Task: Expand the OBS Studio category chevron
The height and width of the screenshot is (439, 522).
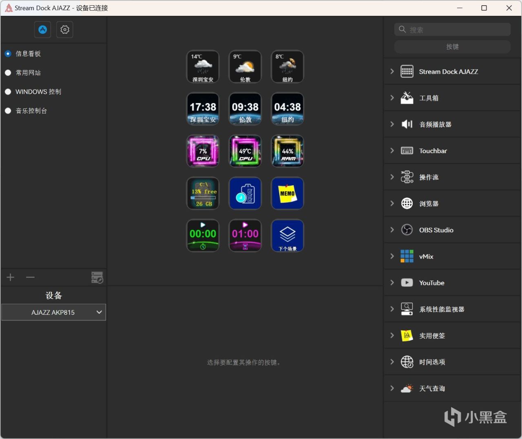Action: (x=392, y=230)
